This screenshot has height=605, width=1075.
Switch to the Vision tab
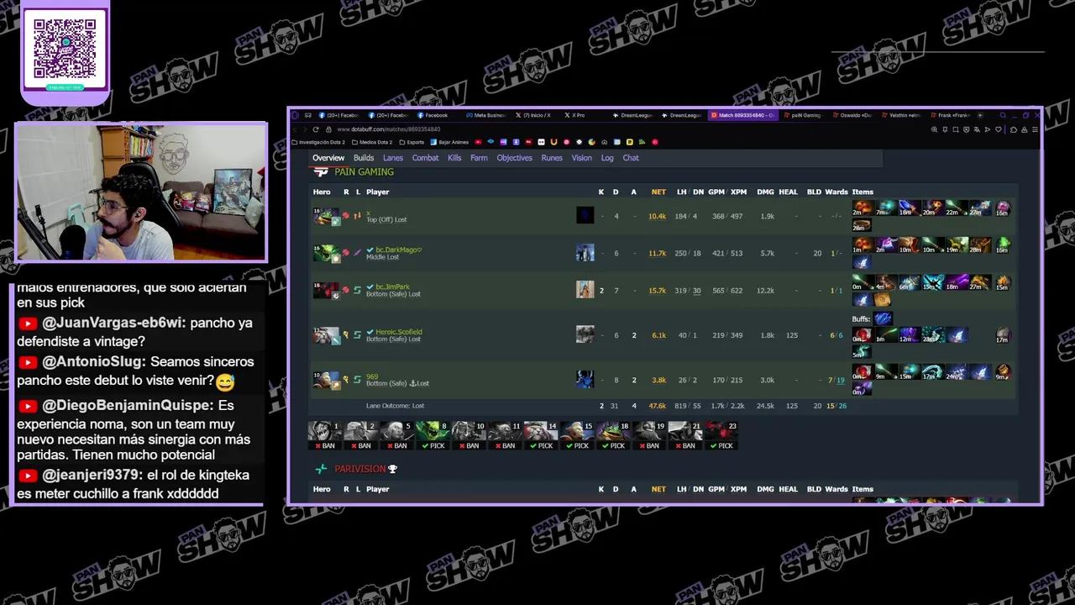coord(581,158)
